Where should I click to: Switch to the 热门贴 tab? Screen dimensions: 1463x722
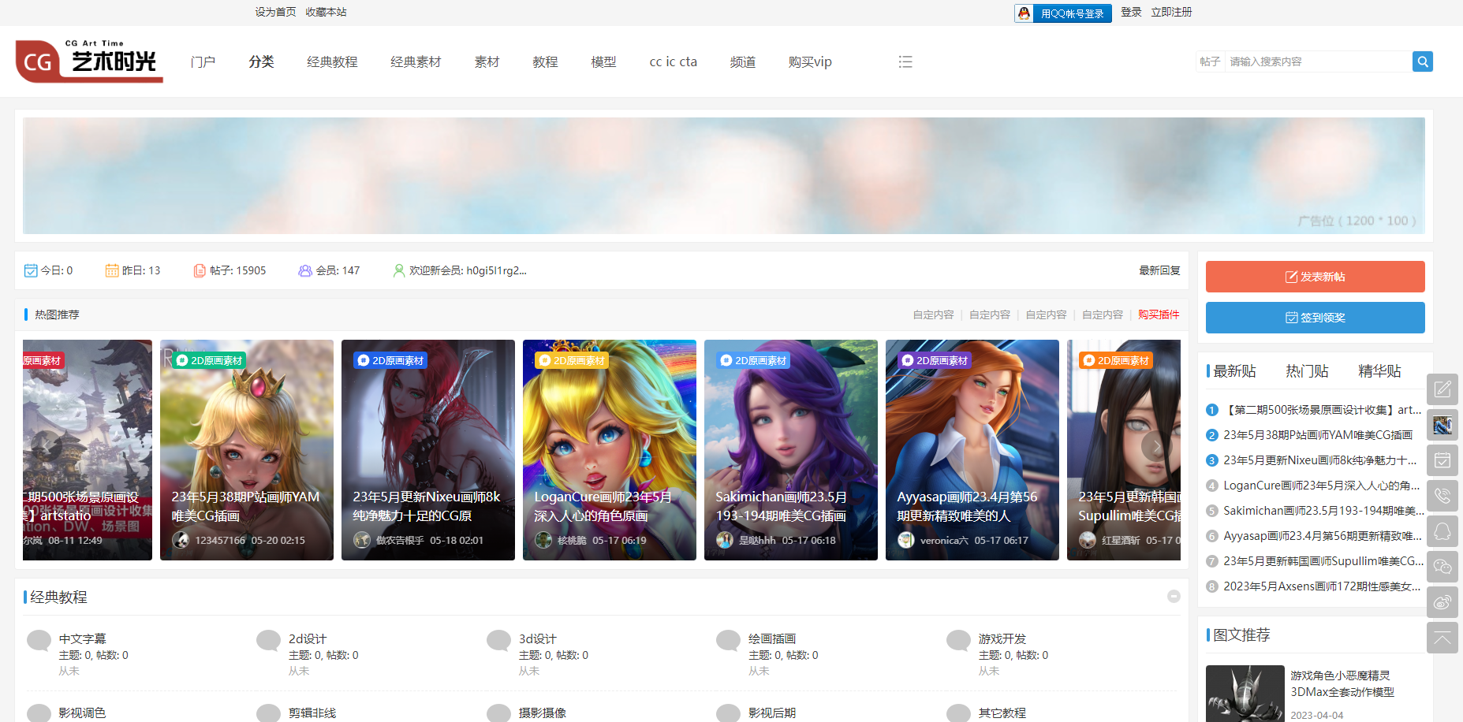1307,371
